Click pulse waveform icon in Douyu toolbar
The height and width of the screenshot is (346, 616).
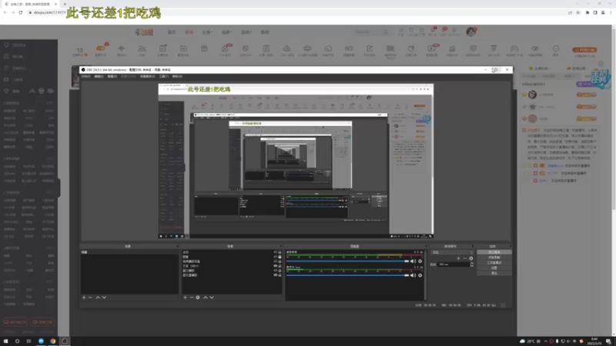(x=122, y=48)
